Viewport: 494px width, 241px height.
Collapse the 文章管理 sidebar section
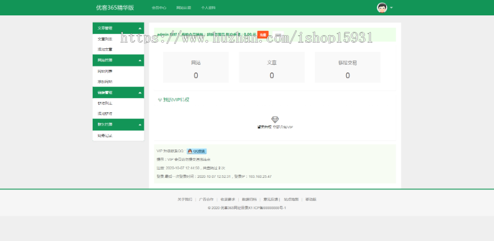139,28
